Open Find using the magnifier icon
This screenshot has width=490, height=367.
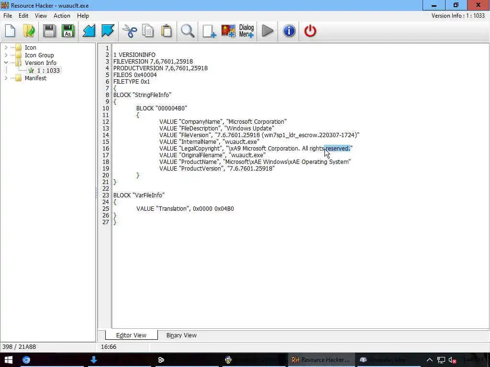coord(188,31)
